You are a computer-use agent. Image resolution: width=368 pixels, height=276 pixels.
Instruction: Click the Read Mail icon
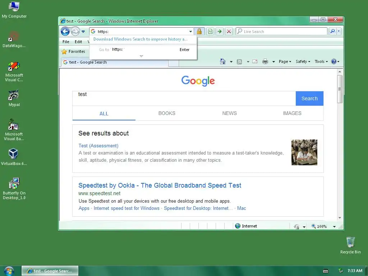click(x=255, y=61)
